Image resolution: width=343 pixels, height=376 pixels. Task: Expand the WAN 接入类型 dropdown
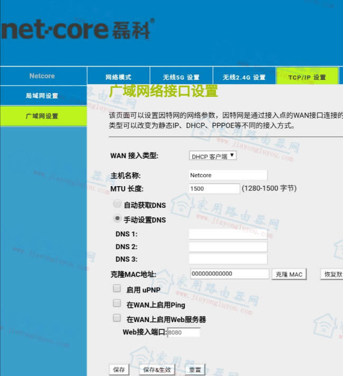coord(213,156)
